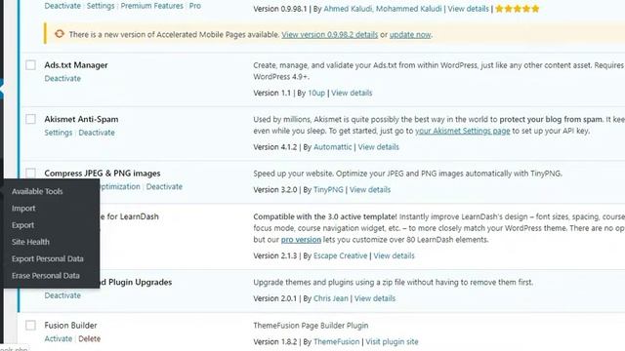625x351 pixels.
Task: Open Akismet Settings link under plugin name
Action: click(59, 133)
